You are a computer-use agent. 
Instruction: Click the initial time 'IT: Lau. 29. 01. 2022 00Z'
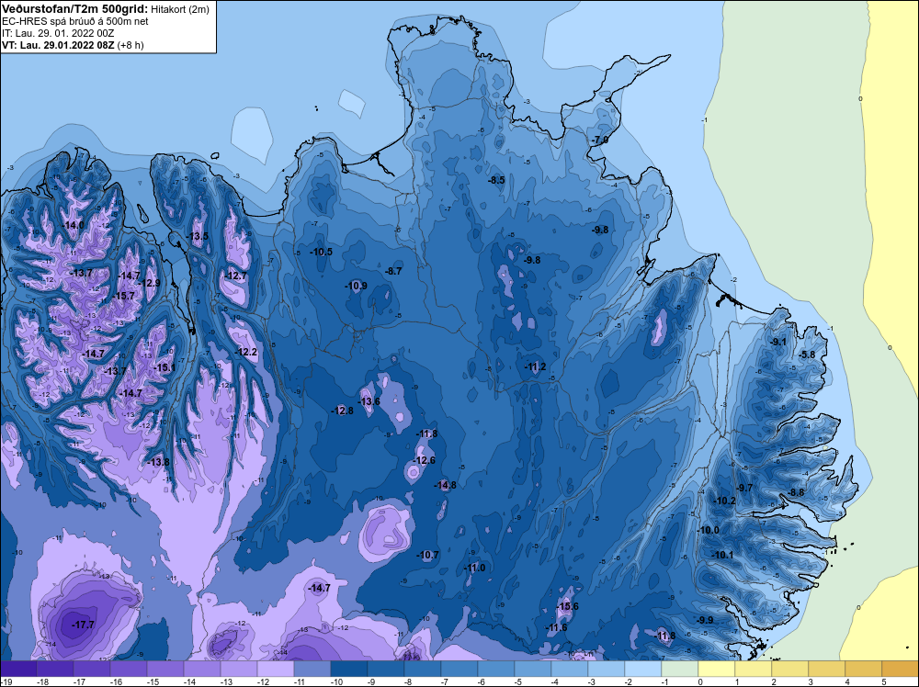[x=60, y=33]
